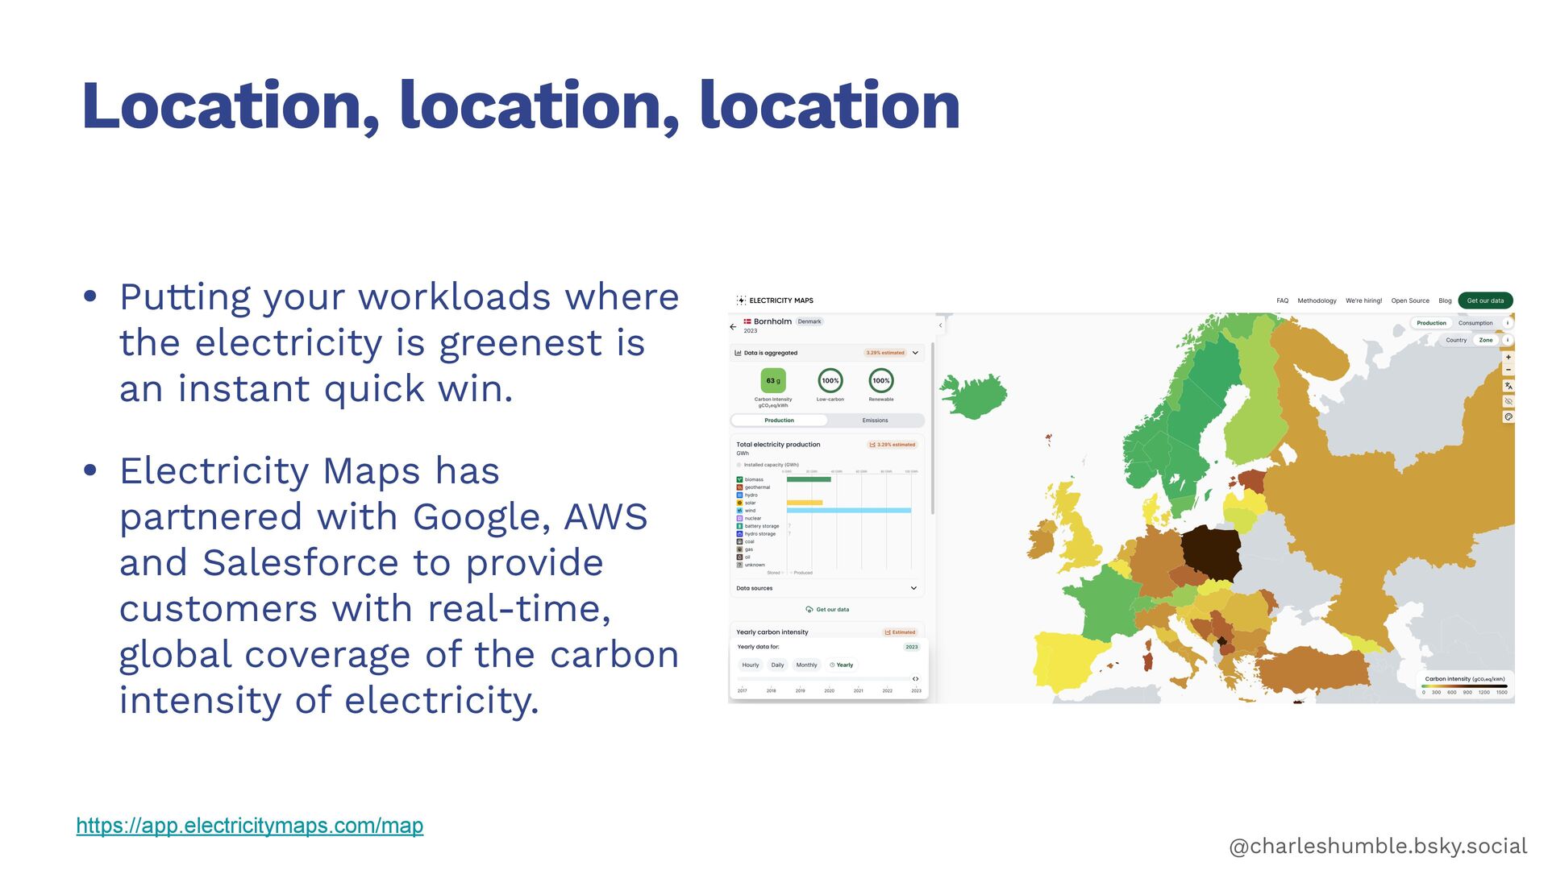Expand the Data is aggregated section
Screen dimensions: 1548x870
click(915, 353)
